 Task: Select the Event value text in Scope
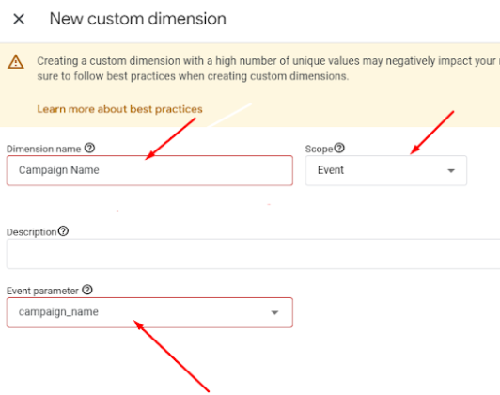click(x=331, y=170)
